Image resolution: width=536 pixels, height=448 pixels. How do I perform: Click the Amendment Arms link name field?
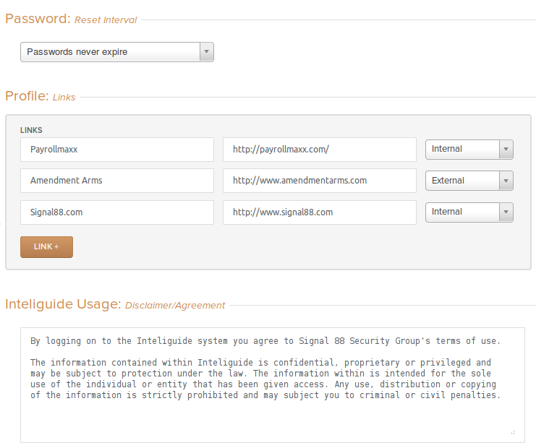[x=117, y=181]
